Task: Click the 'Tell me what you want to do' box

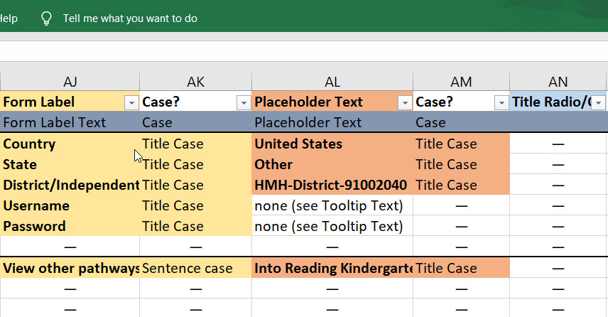Action: 130,18
